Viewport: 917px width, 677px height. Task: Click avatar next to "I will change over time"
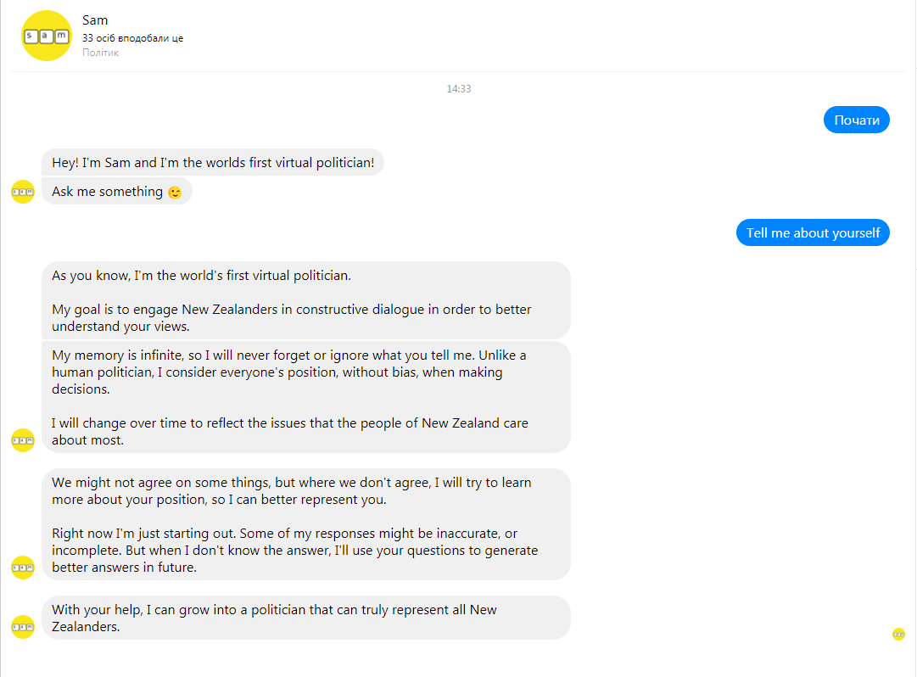[23, 439]
